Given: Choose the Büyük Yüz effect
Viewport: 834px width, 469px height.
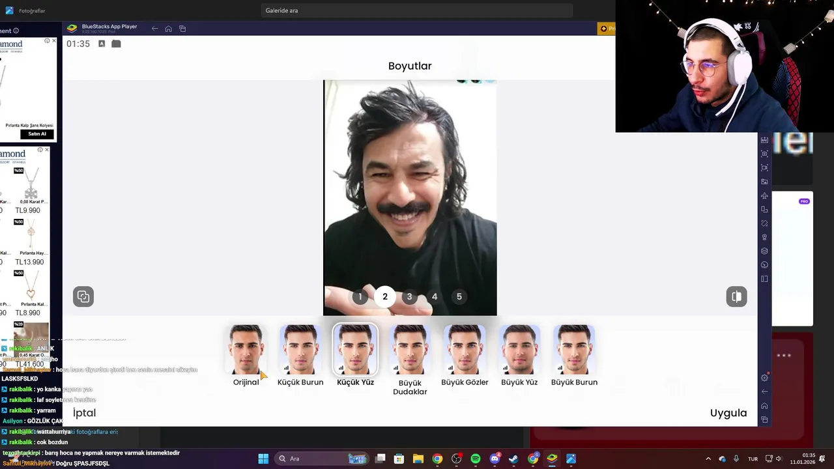Looking at the screenshot, I should (x=519, y=350).
